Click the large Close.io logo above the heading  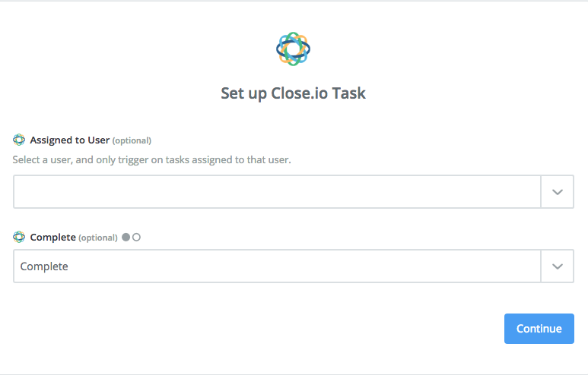click(x=294, y=49)
